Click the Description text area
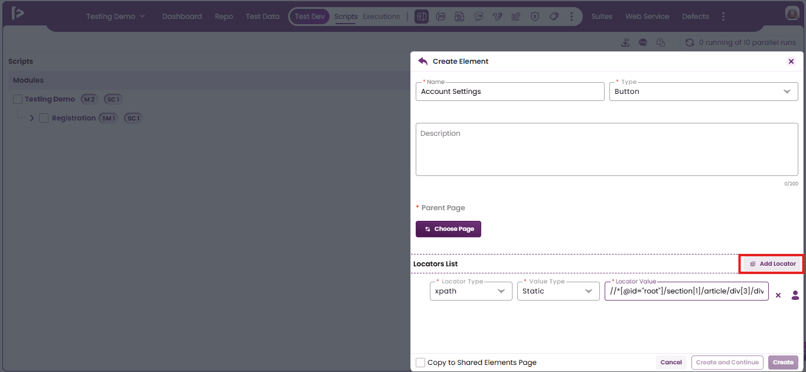The height and width of the screenshot is (372, 806). tap(607, 149)
